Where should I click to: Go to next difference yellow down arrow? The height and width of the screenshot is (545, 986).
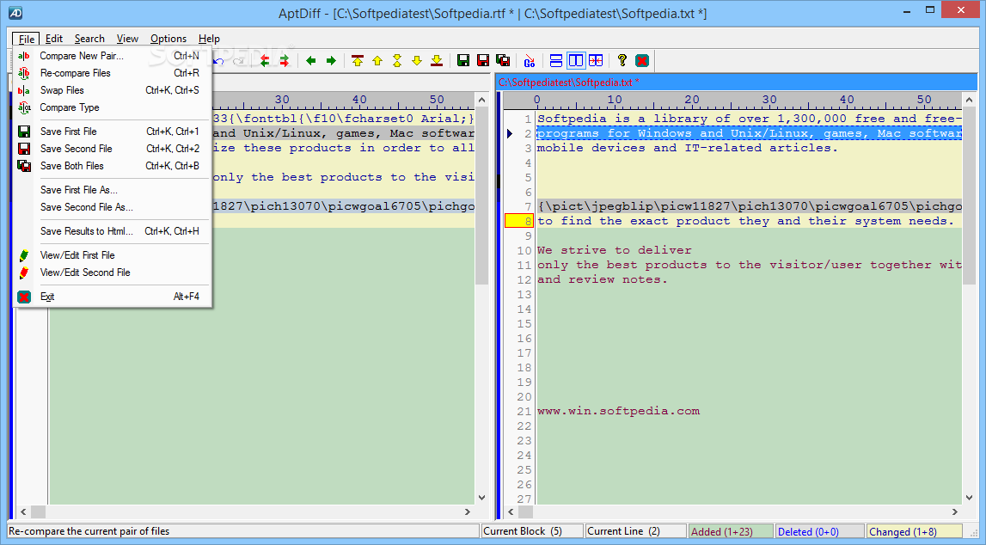pos(417,61)
